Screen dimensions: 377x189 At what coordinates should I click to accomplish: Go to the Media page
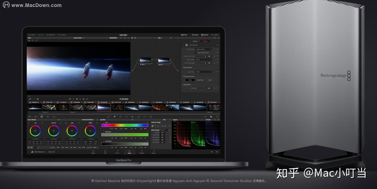(93, 152)
